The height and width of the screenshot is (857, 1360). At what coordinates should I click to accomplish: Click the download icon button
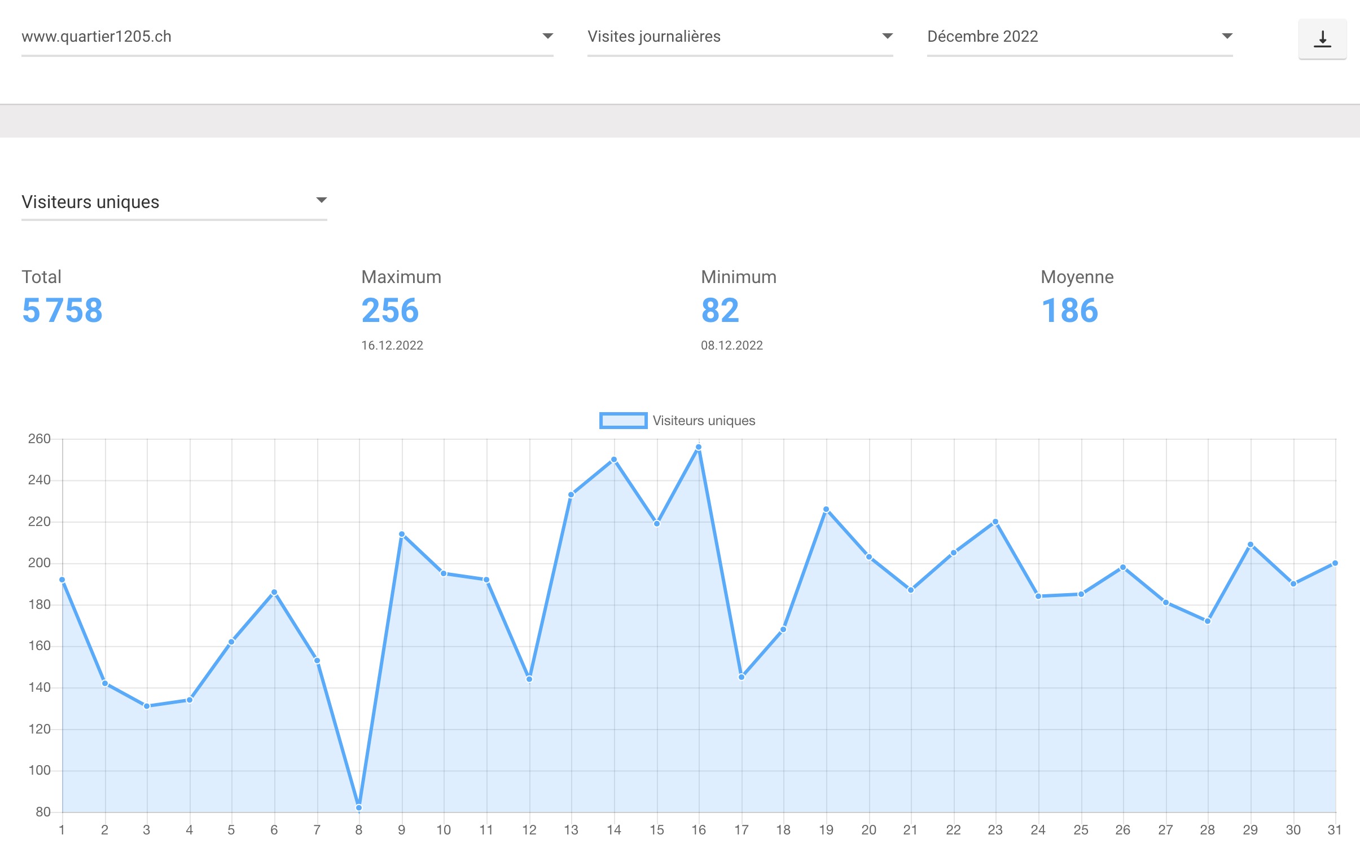tap(1322, 39)
